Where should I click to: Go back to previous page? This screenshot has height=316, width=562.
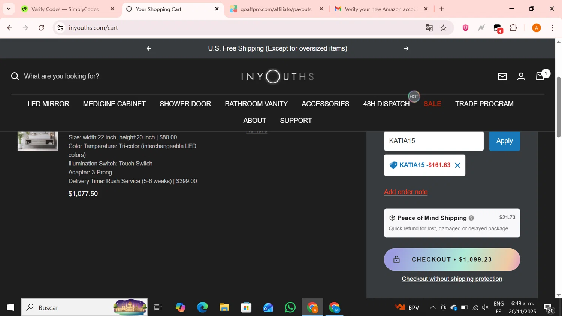pos(10,28)
